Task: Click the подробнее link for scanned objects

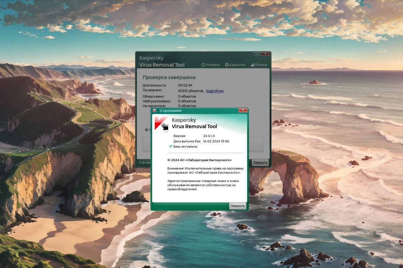Action: click(x=215, y=91)
